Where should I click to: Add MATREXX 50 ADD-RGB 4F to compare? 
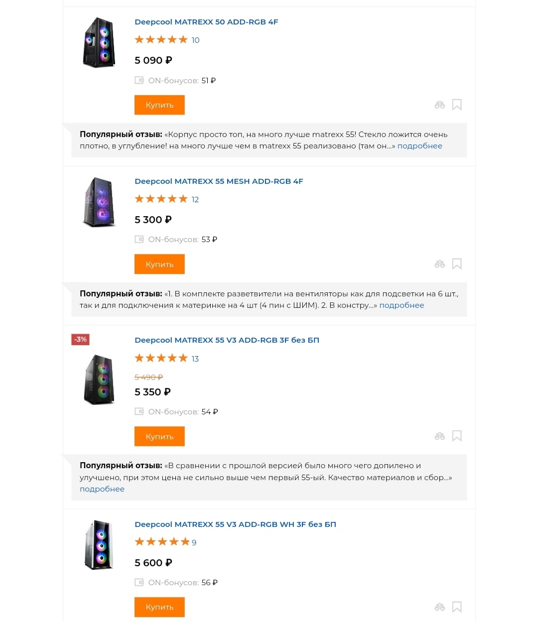coord(439,105)
